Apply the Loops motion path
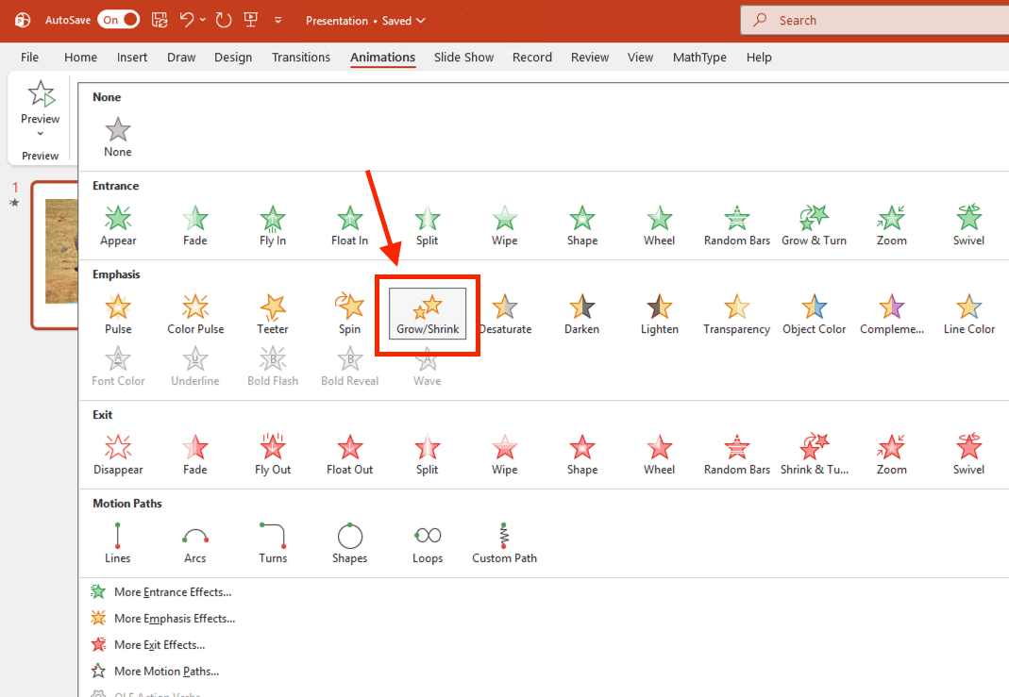Viewport: 1009px width, 697px height. pos(428,543)
